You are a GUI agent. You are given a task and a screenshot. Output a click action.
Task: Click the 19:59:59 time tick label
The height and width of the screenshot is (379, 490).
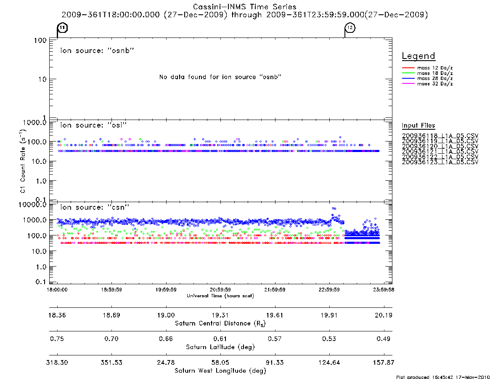point(166,290)
